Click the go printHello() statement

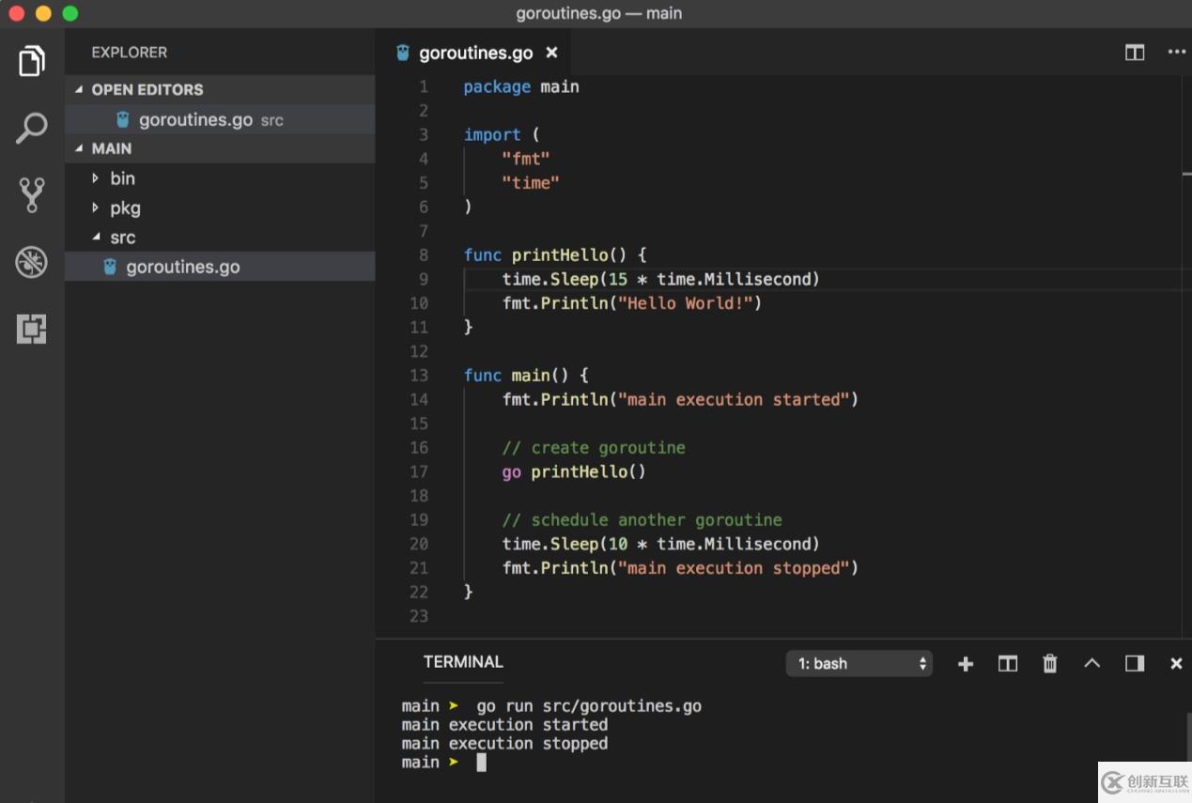pos(574,471)
